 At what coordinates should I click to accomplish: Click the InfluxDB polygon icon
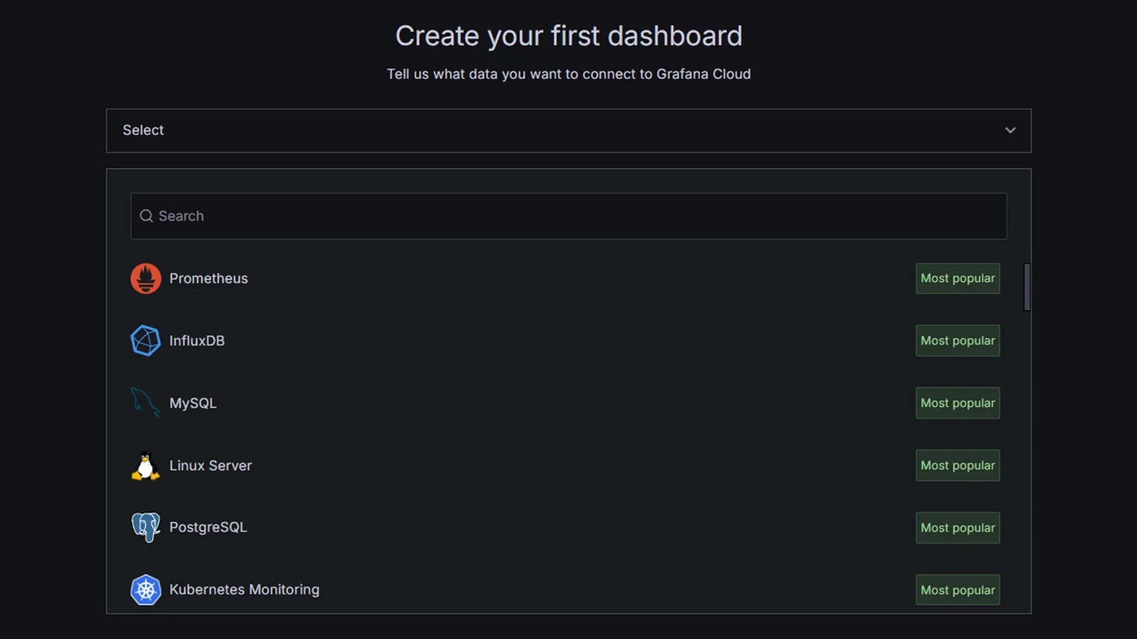(145, 341)
